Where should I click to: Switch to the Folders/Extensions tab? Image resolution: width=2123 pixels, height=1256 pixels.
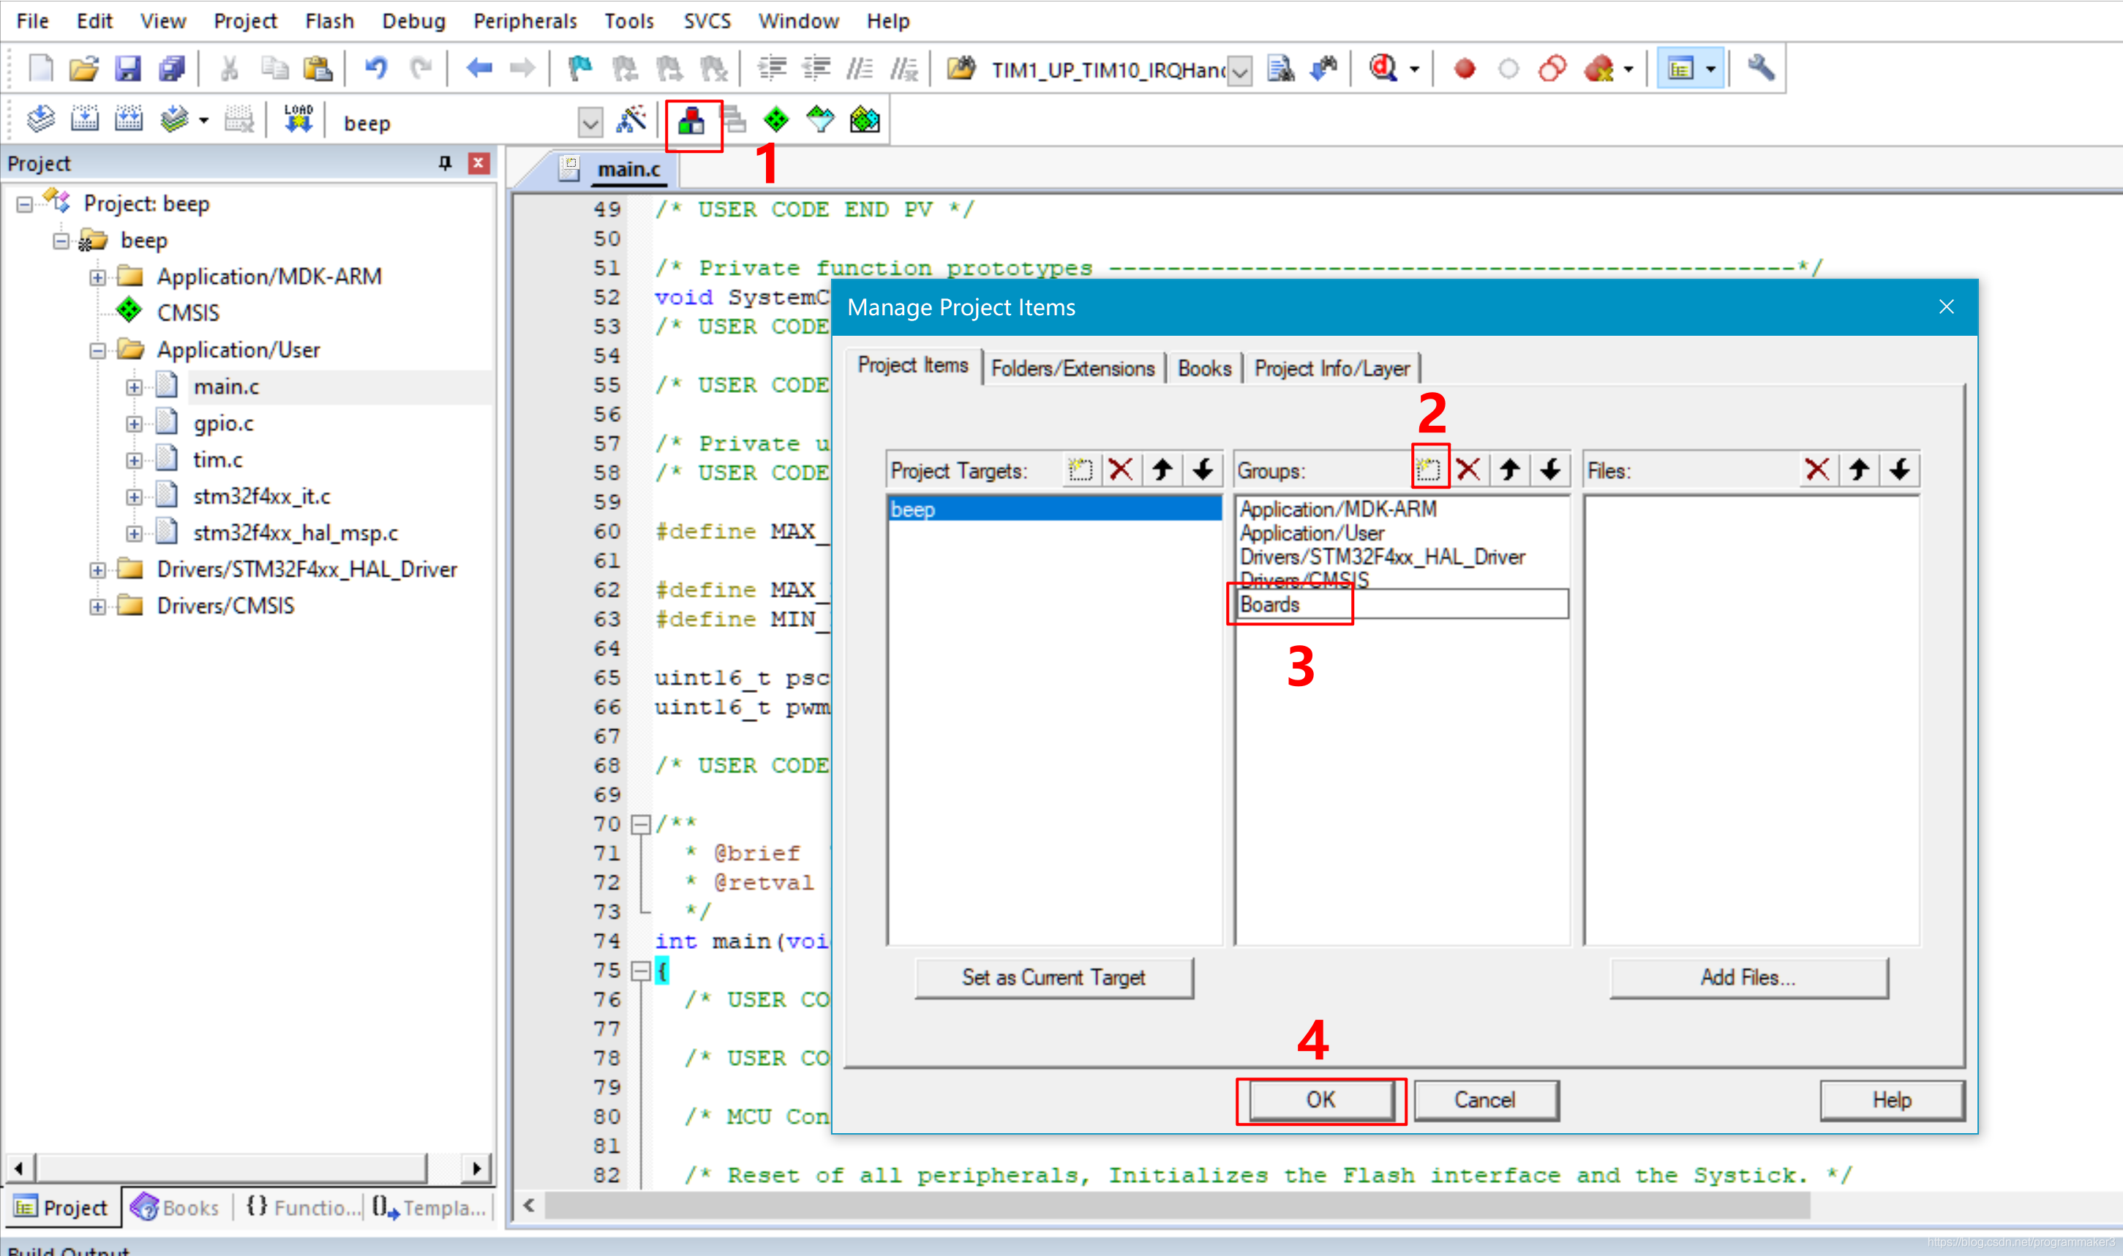[1072, 369]
